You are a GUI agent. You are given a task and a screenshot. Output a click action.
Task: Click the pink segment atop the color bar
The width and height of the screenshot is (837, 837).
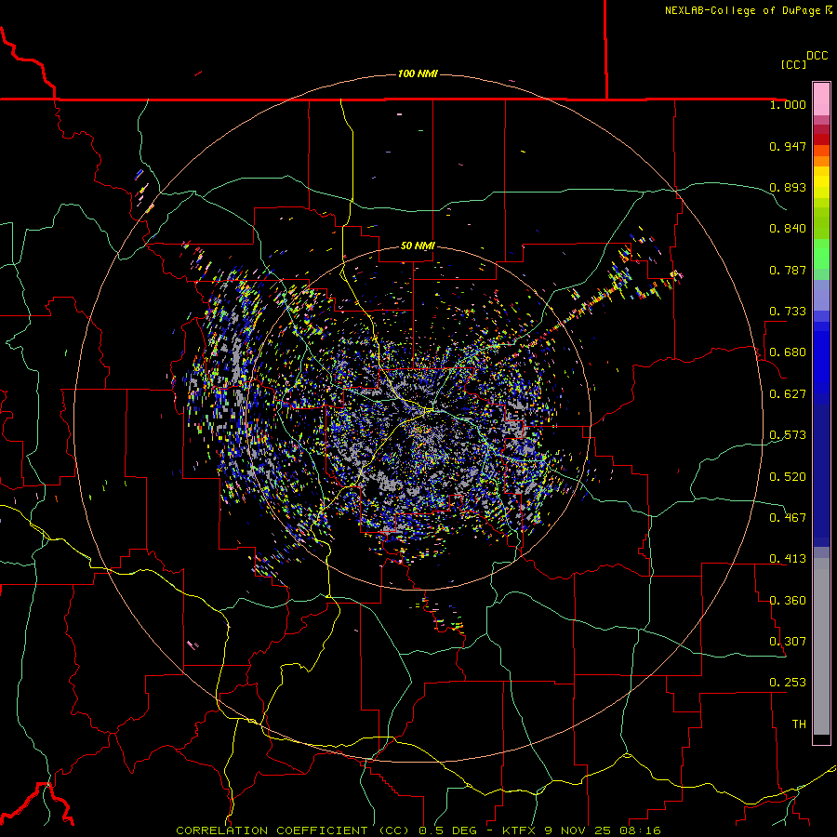821,99
